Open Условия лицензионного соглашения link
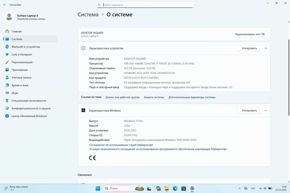 coord(158,149)
